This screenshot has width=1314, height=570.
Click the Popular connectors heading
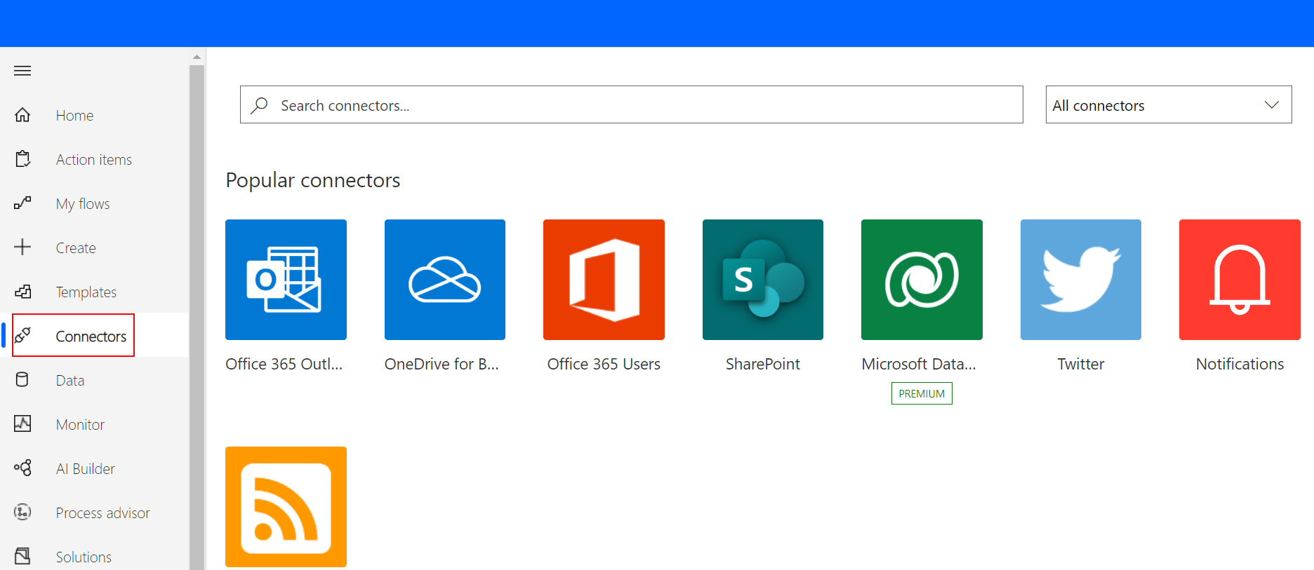[x=313, y=180]
